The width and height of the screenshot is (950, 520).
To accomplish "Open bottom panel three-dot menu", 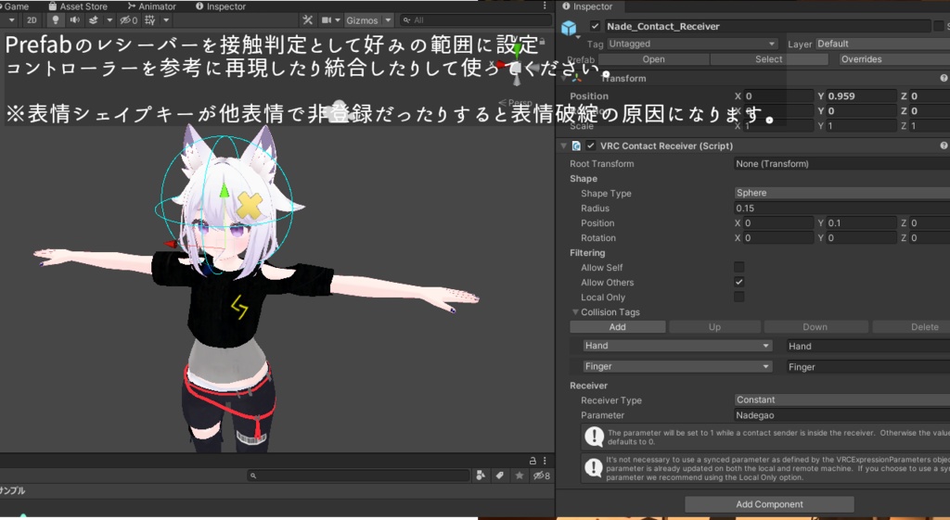I will 545,461.
